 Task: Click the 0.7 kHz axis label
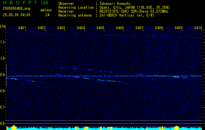[x=3, y=107]
